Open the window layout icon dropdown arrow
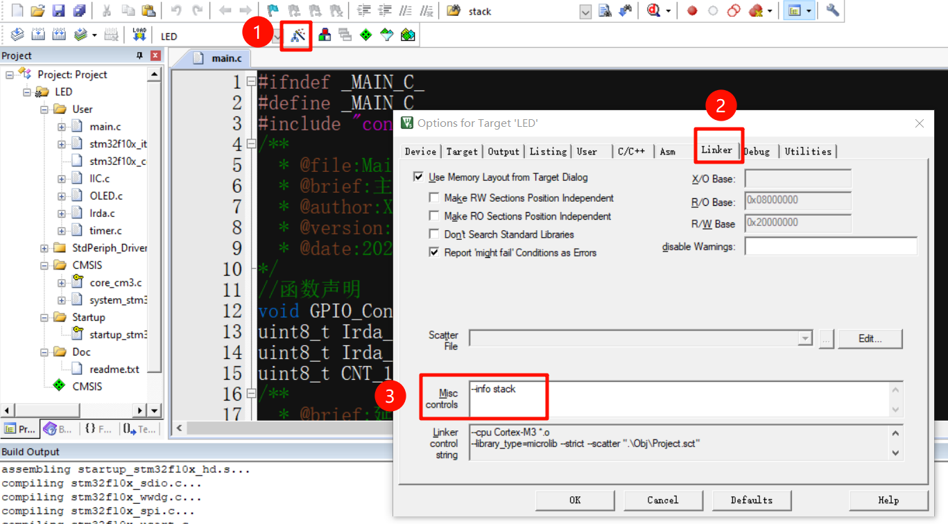 point(809,10)
